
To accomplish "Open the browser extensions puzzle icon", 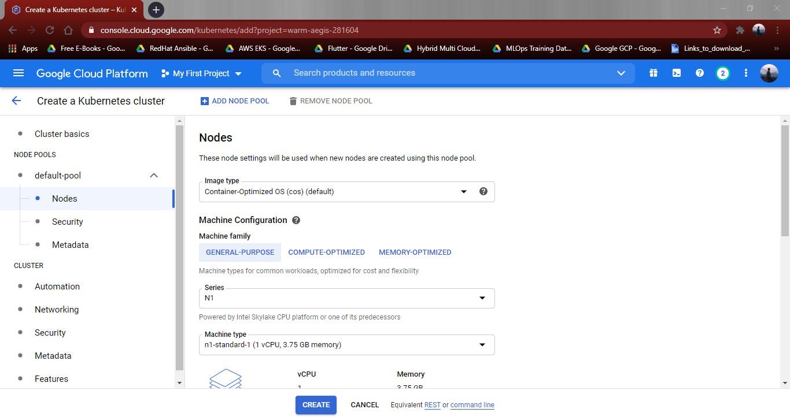I will [x=740, y=30].
